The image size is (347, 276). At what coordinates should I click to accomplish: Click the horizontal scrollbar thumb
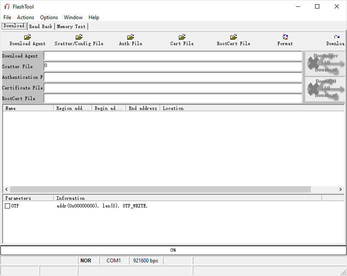pos(161,190)
